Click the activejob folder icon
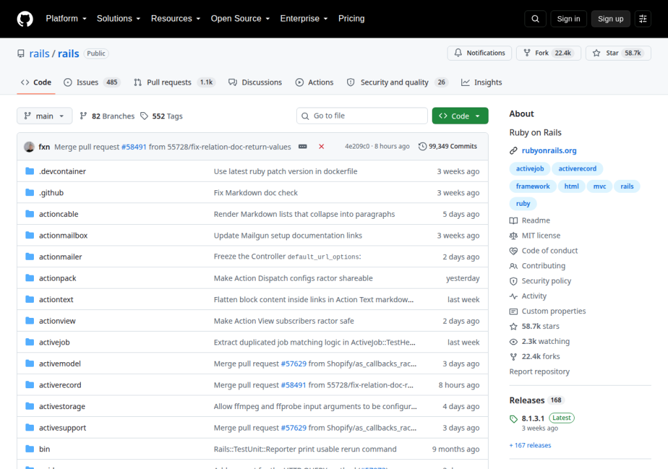Viewport: 668px width, 469px height. (30, 342)
